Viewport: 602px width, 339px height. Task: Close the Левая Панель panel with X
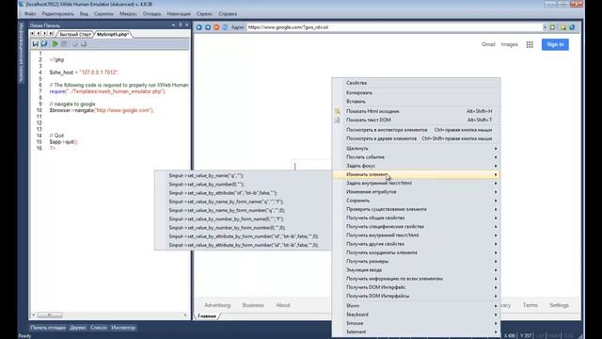coord(187,25)
